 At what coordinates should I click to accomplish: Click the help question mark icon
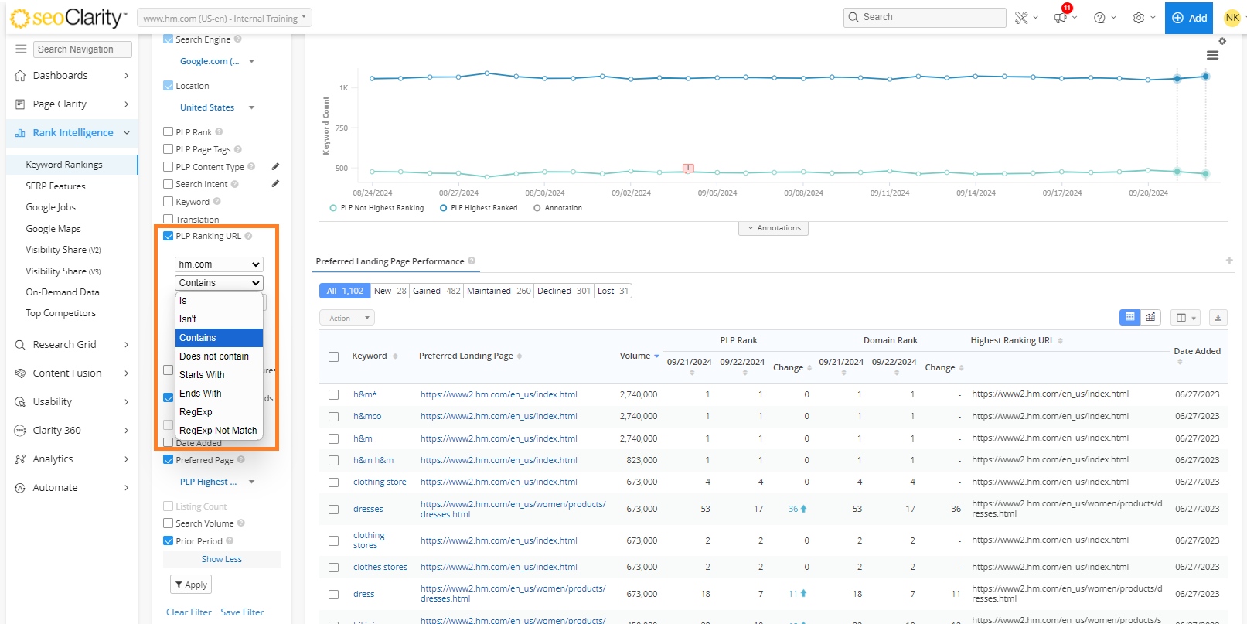1099,18
